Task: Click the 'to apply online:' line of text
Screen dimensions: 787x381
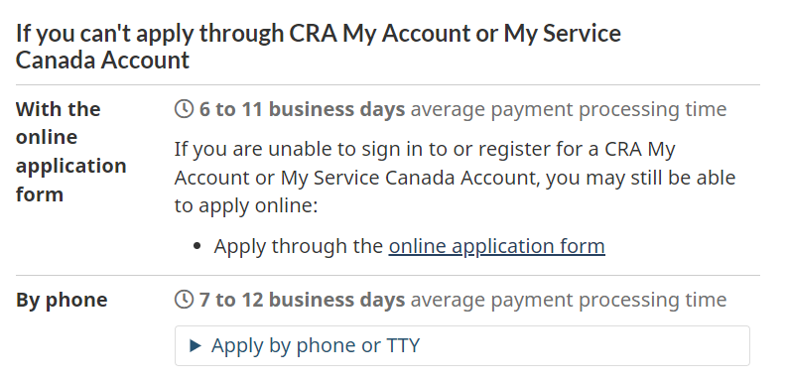Action: point(246,205)
